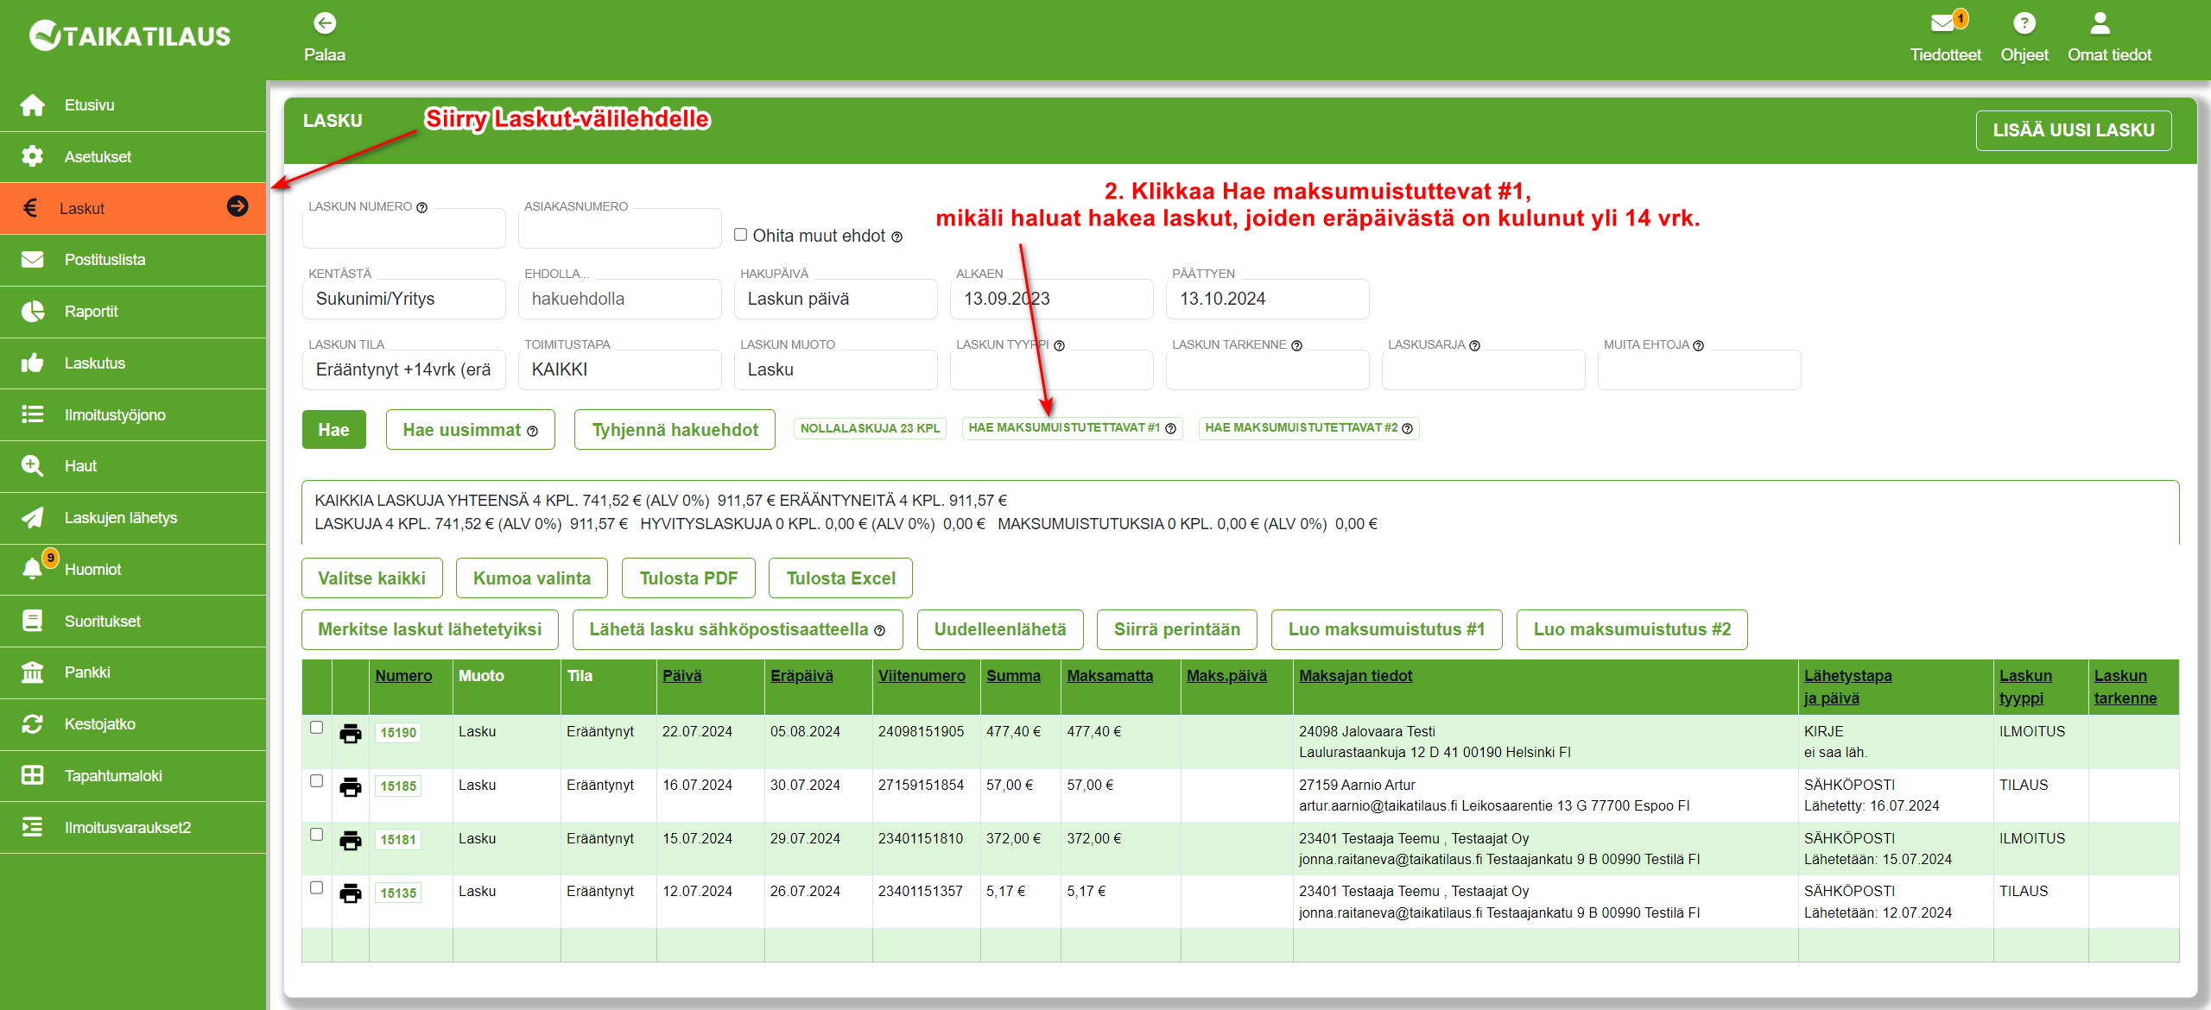Viewport: 2211px width, 1010px height.
Task: Click the Hae search button
Action: tap(333, 430)
